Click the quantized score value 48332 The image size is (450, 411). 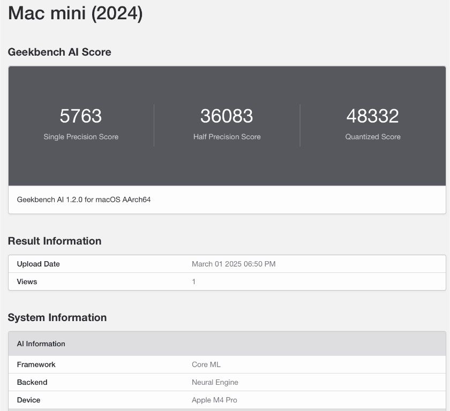372,116
